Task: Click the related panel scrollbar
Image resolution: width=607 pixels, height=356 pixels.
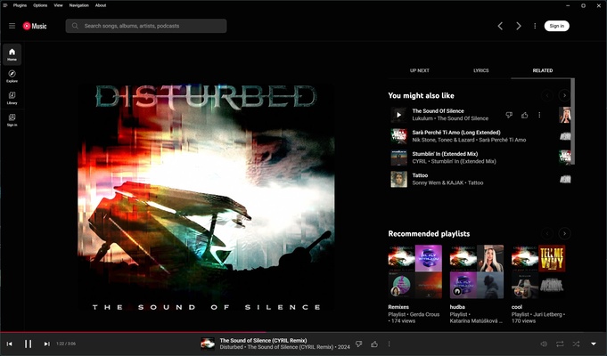Action: pos(572,122)
